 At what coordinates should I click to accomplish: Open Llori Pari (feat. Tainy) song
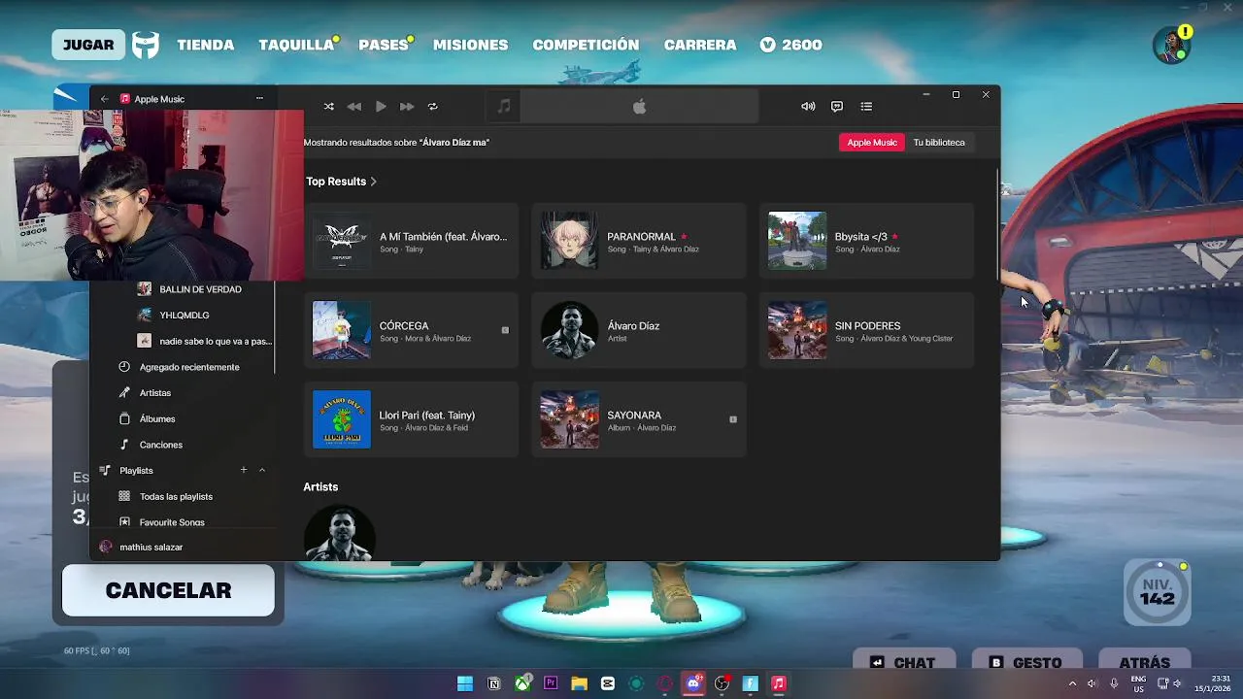click(x=411, y=419)
